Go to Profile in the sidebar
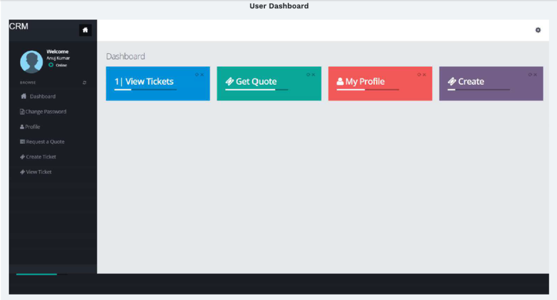The image size is (557, 300). 33,127
